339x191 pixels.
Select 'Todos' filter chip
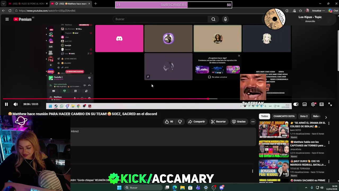coord(264,116)
